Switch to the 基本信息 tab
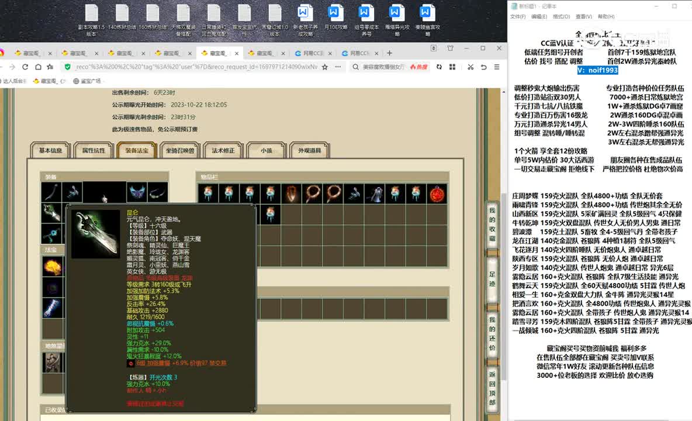This screenshot has height=421, width=692. tap(50, 150)
